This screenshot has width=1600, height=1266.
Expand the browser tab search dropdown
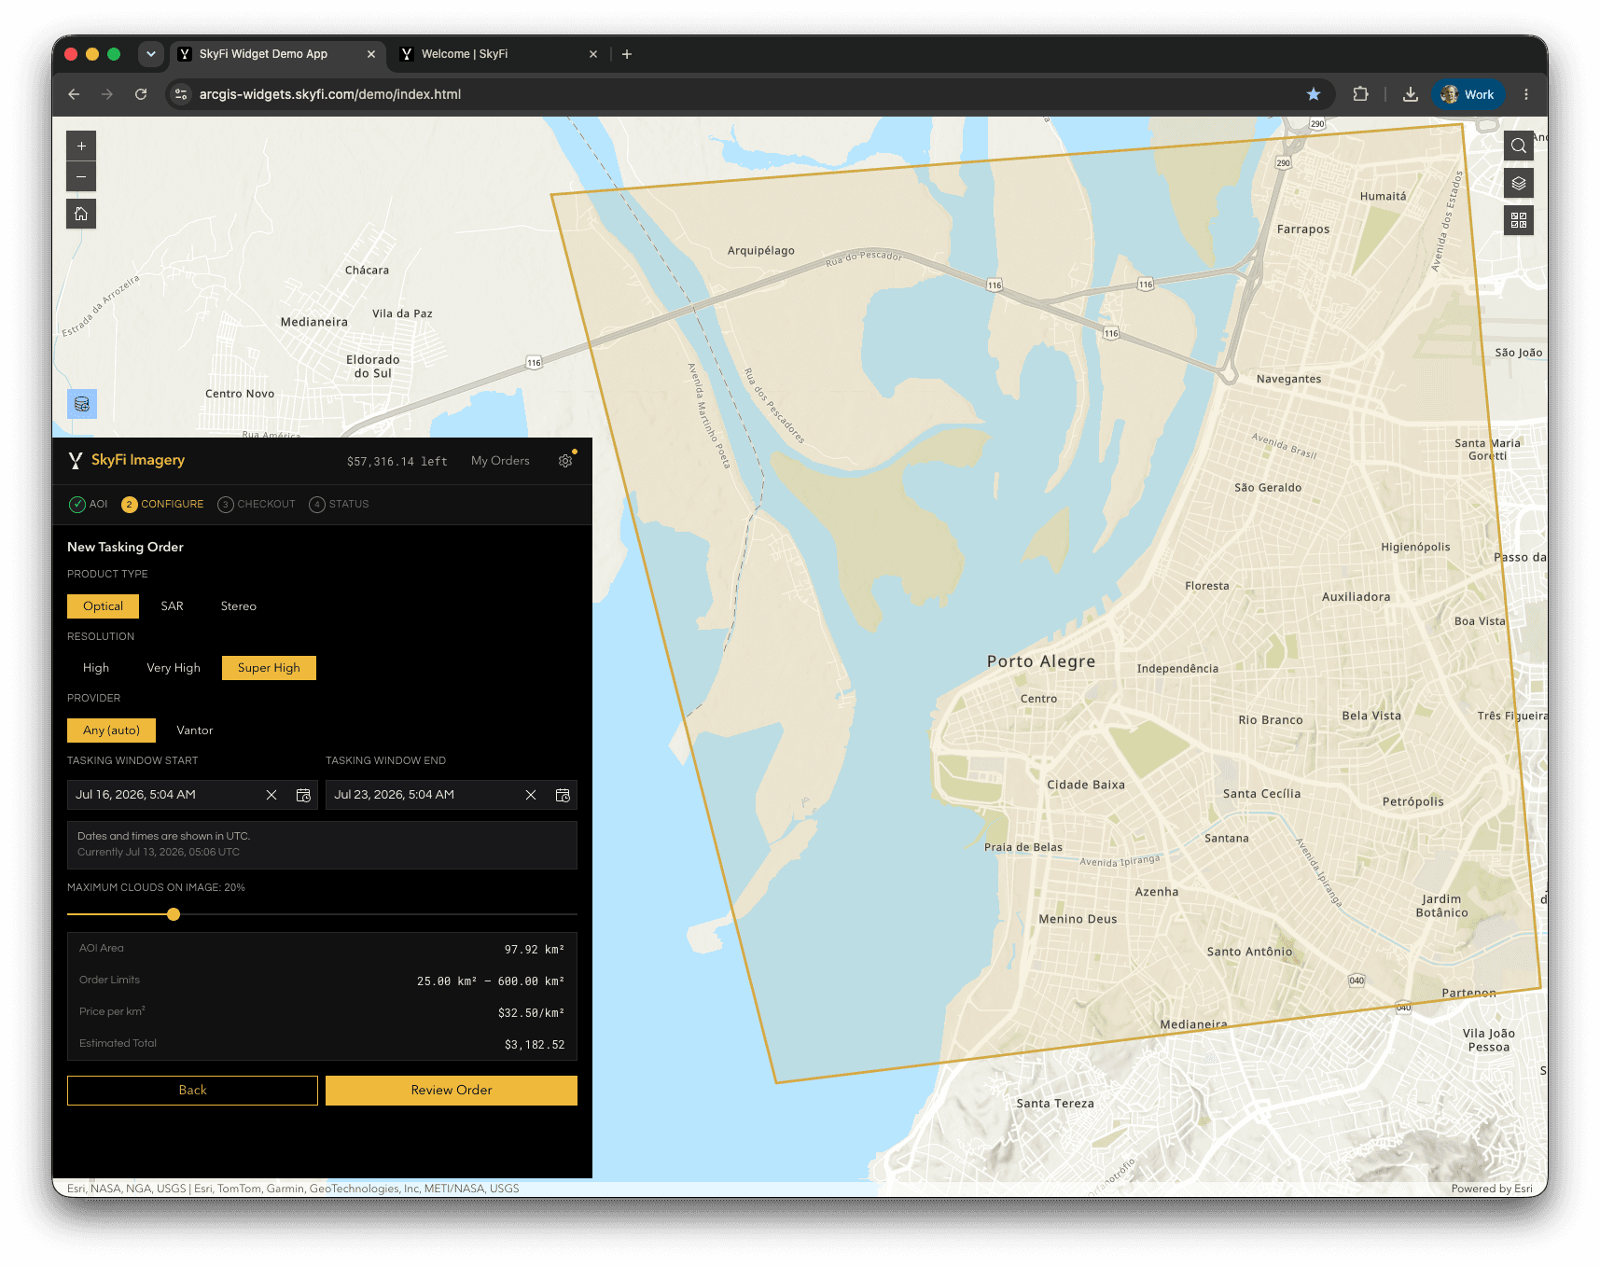point(151,54)
